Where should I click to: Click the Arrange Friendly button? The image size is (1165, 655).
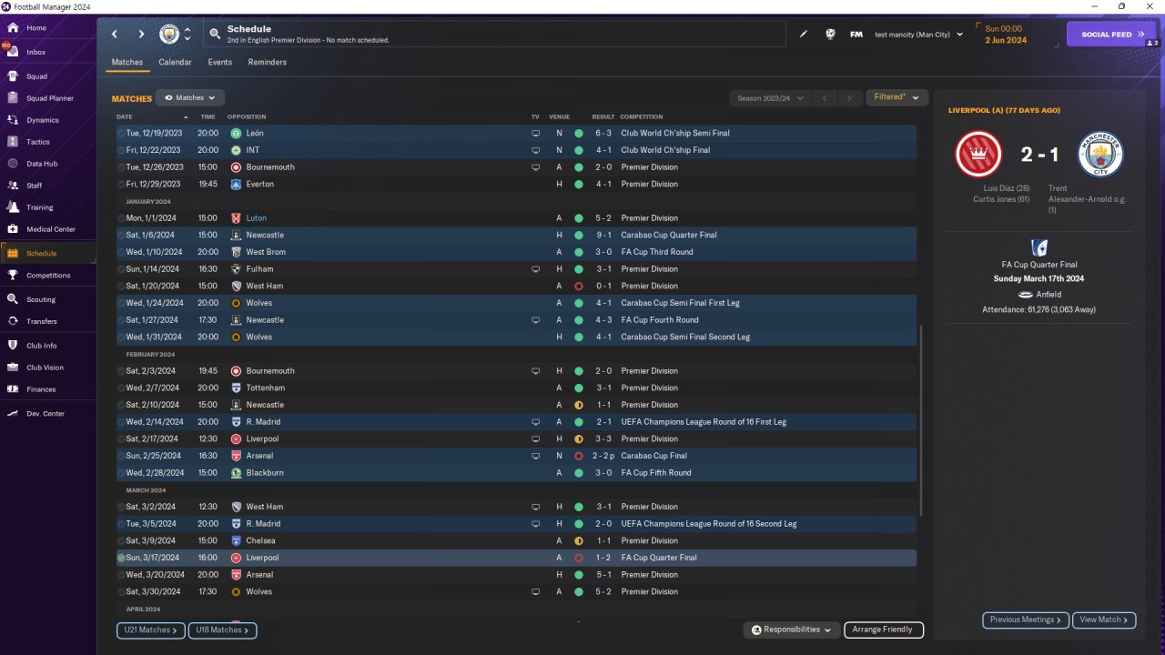point(884,630)
